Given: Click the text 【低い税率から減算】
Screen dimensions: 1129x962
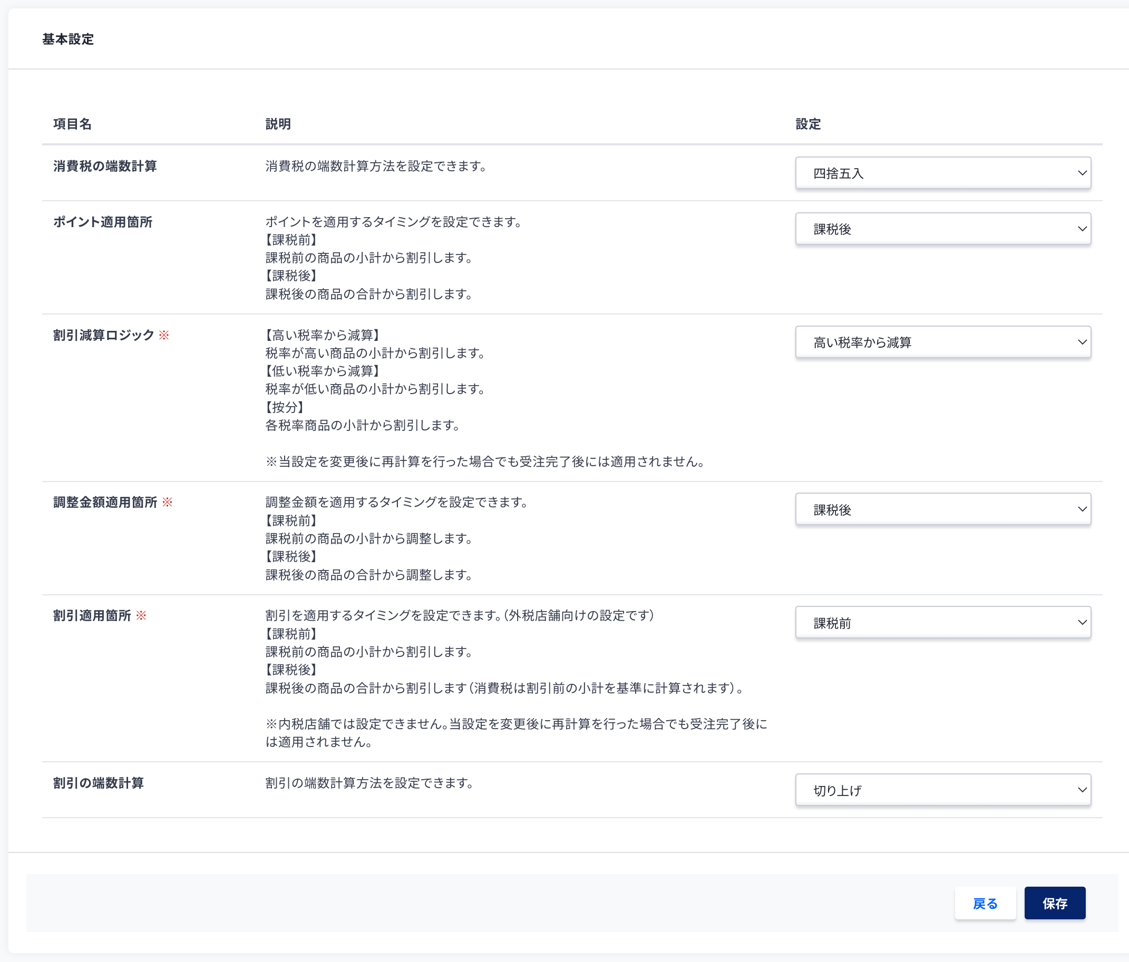Looking at the screenshot, I should (323, 371).
